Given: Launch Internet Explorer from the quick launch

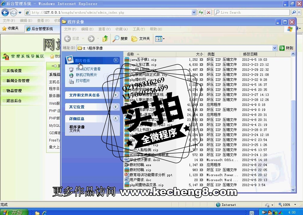Looking at the screenshot, I should 45,213.
